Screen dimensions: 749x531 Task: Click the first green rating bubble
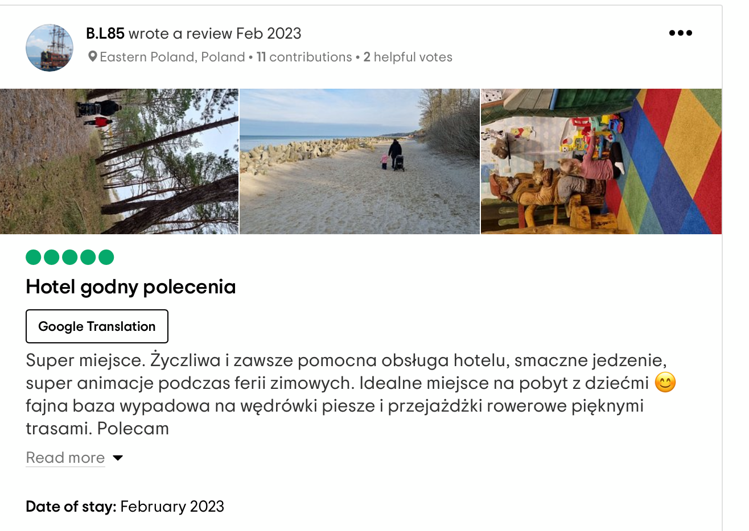34,258
